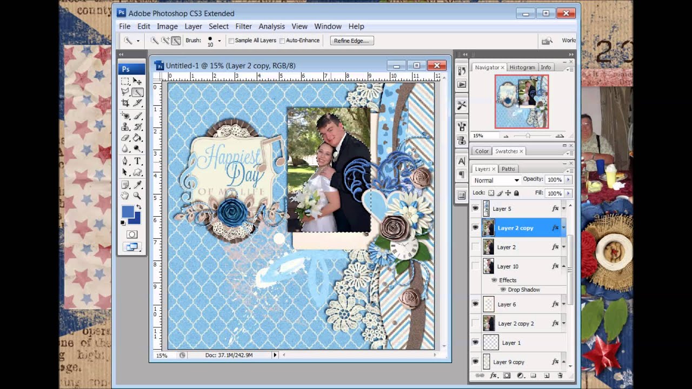Toggle Quick Mask mode
The width and height of the screenshot is (692, 389).
click(x=132, y=234)
